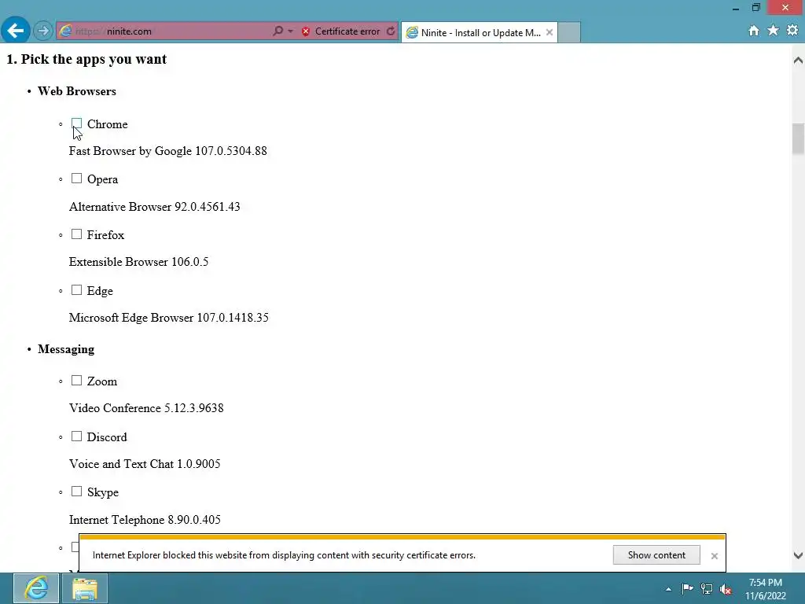Check the Firefox checkbox
The width and height of the screenshot is (805, 604).
(x=76, y=234)
